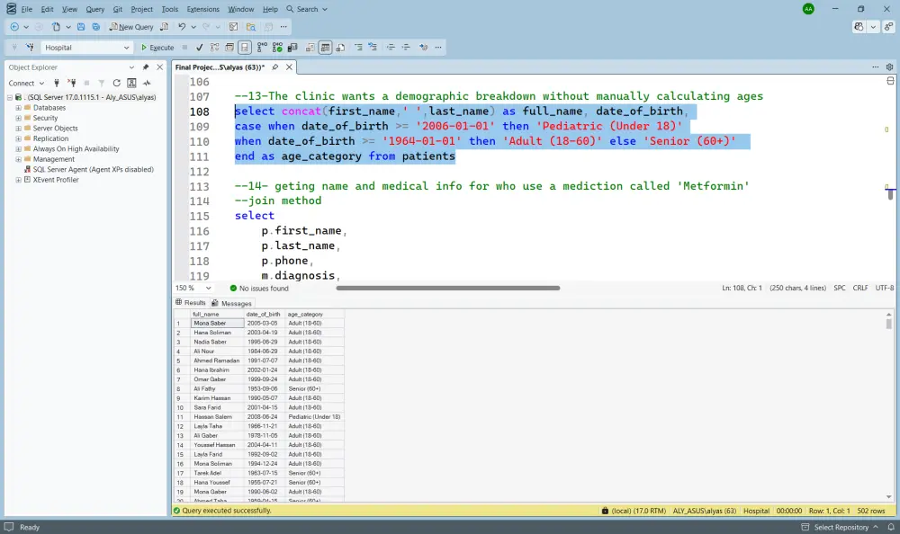900x534 pixels.
Task: Open the Query Options icon
Action: pyautogui.click(x=229, y=48)
